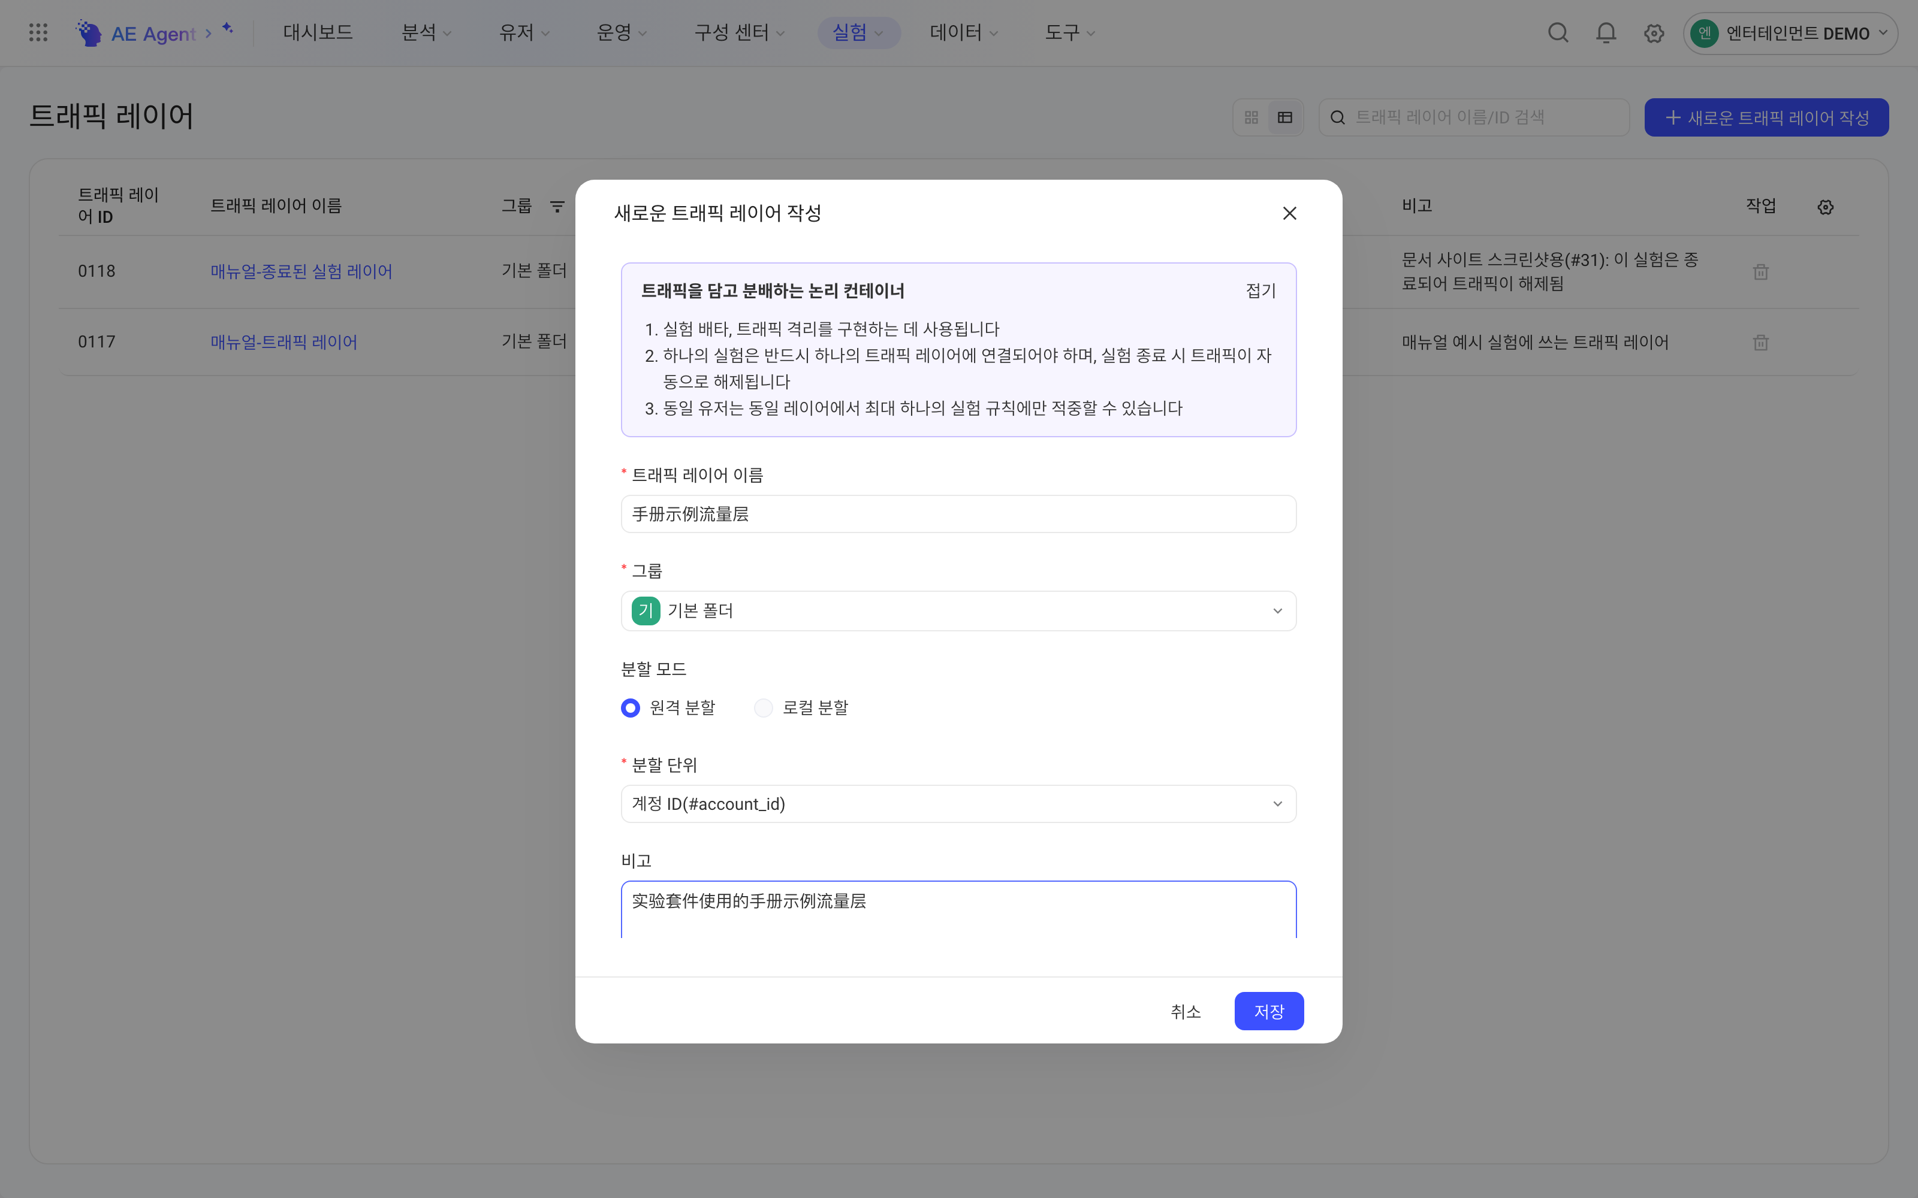
Task: Click the layer ID cell 0117
Action: click(x=96, y=342)
